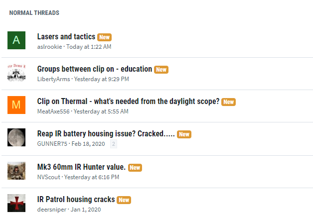Click the Feb 18, 2020 date link

(88, 144)
